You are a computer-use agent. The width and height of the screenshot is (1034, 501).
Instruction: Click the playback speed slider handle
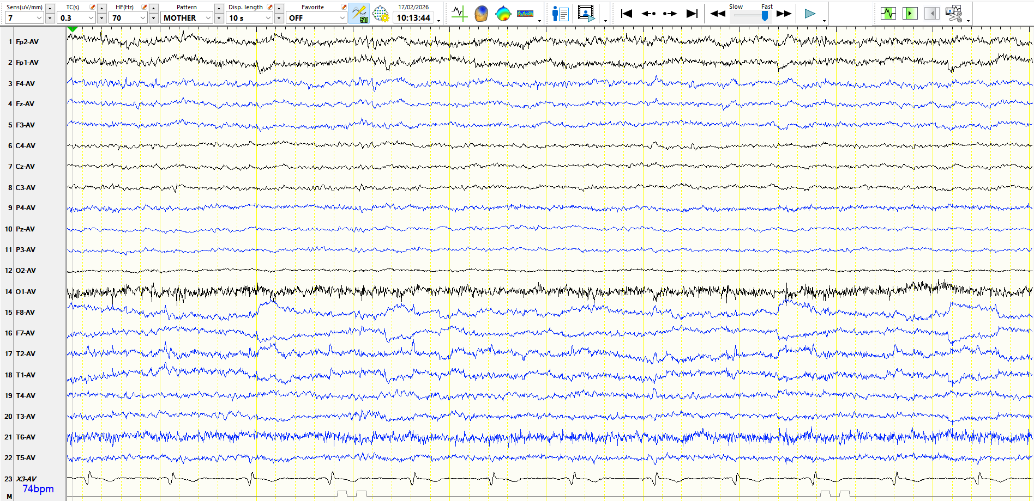(x=765, y=16)
